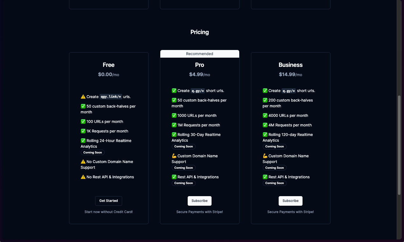Click the warning icon for No Custom Domain Name
The width and height of the screenshot is (404, 242).
point(83,162)
